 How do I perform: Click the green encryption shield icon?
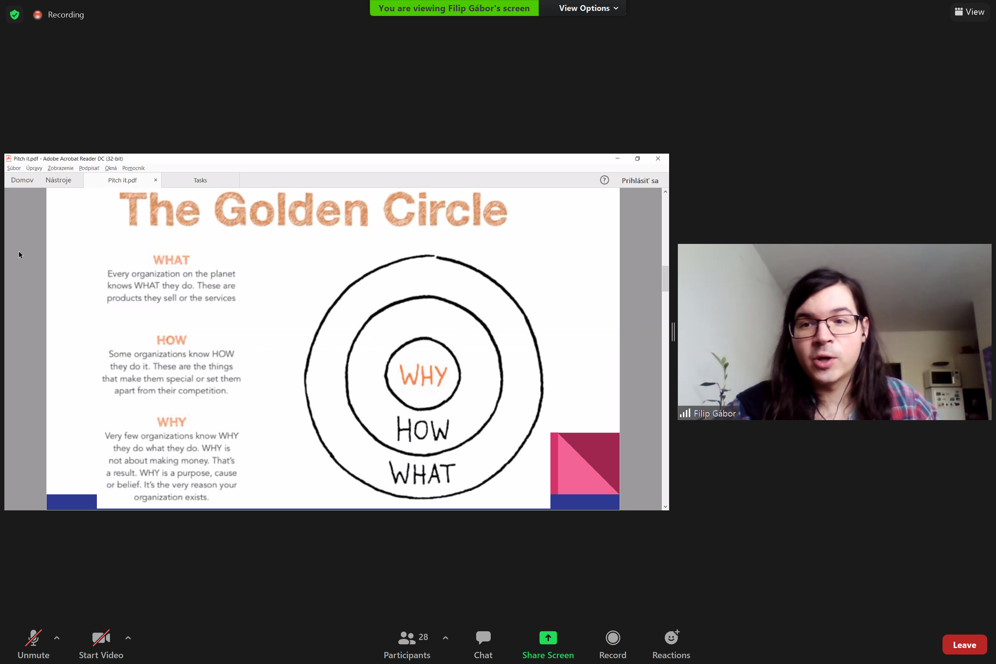(15, 15)
